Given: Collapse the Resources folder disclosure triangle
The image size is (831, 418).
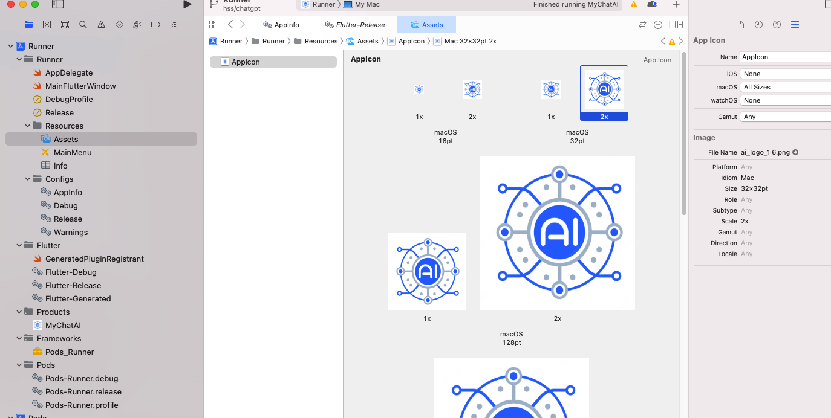Looking at the screenshot, I should pyautogui.click(x=28, y=126).
